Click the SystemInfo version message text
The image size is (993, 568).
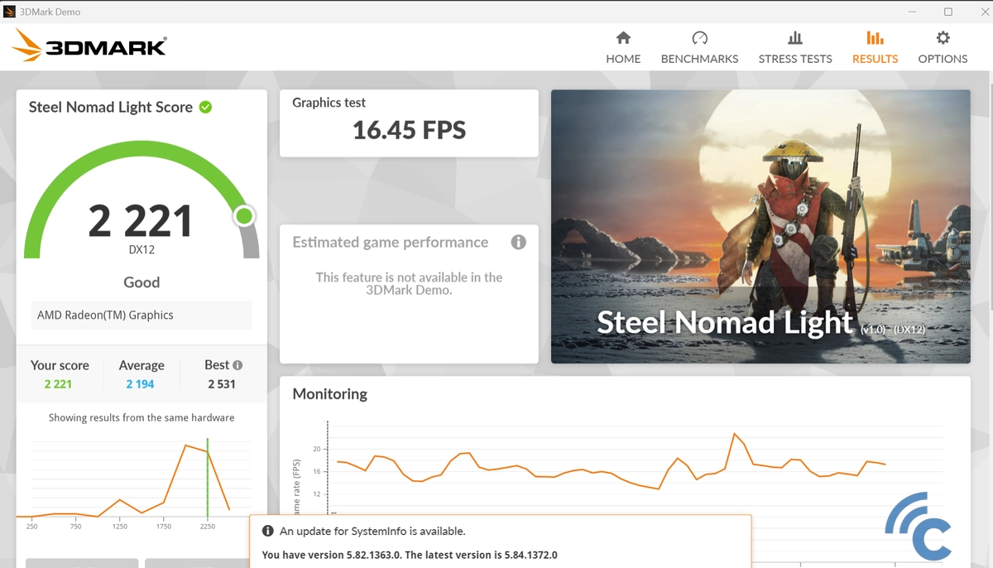click(410, 555)
